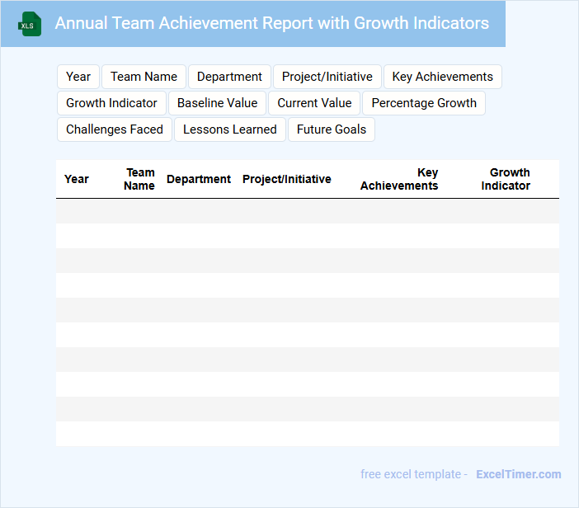Viewport: 579px width, 508px height.
Task: Click the Department column header in table
Action: 199,179
